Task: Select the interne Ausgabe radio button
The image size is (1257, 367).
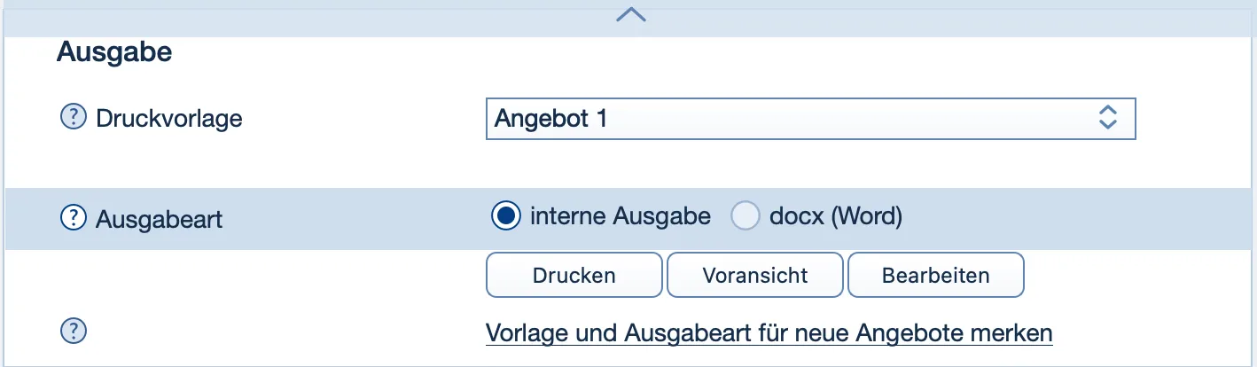Action: click(506, 216)
